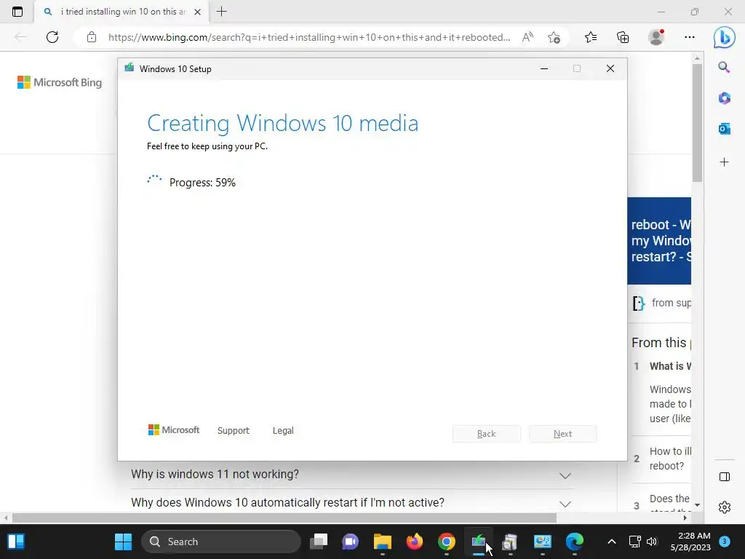Minimize the Windows 10 Setup window

(x=544, y=68)
